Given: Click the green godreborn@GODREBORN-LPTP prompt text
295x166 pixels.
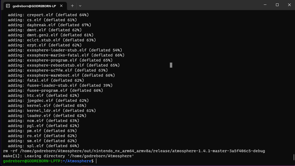Looking at the screenshot, I should (x=31, y=161).
